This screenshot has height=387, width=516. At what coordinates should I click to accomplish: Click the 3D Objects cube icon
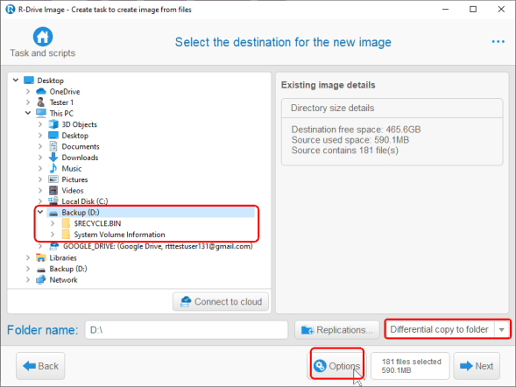[x=53, y=124]
